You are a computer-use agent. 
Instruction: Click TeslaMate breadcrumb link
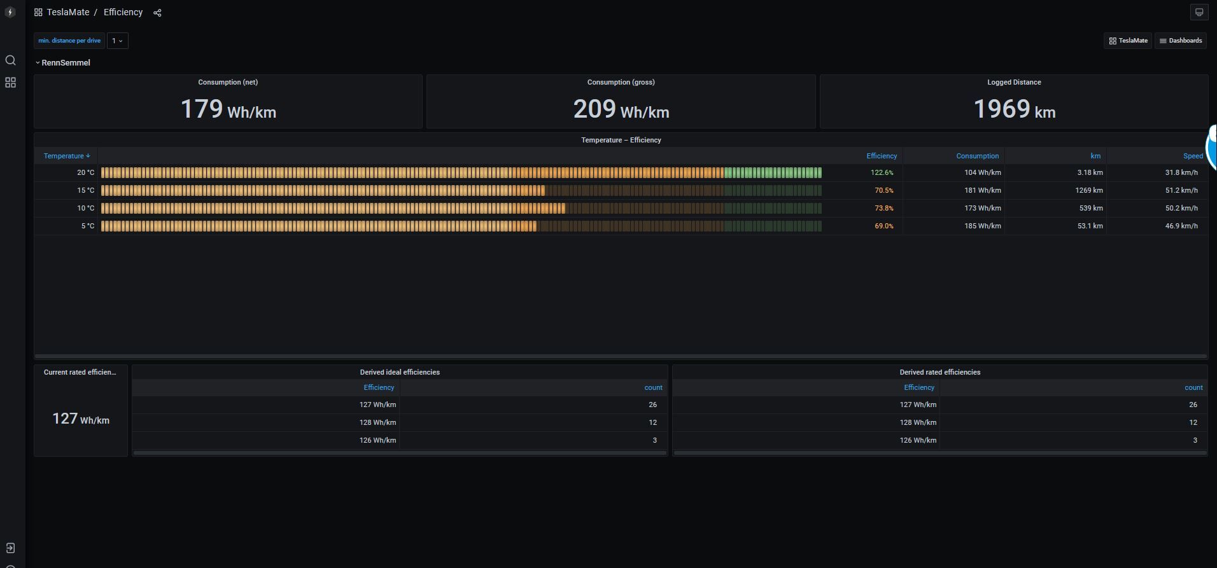[x=68, y=12]
